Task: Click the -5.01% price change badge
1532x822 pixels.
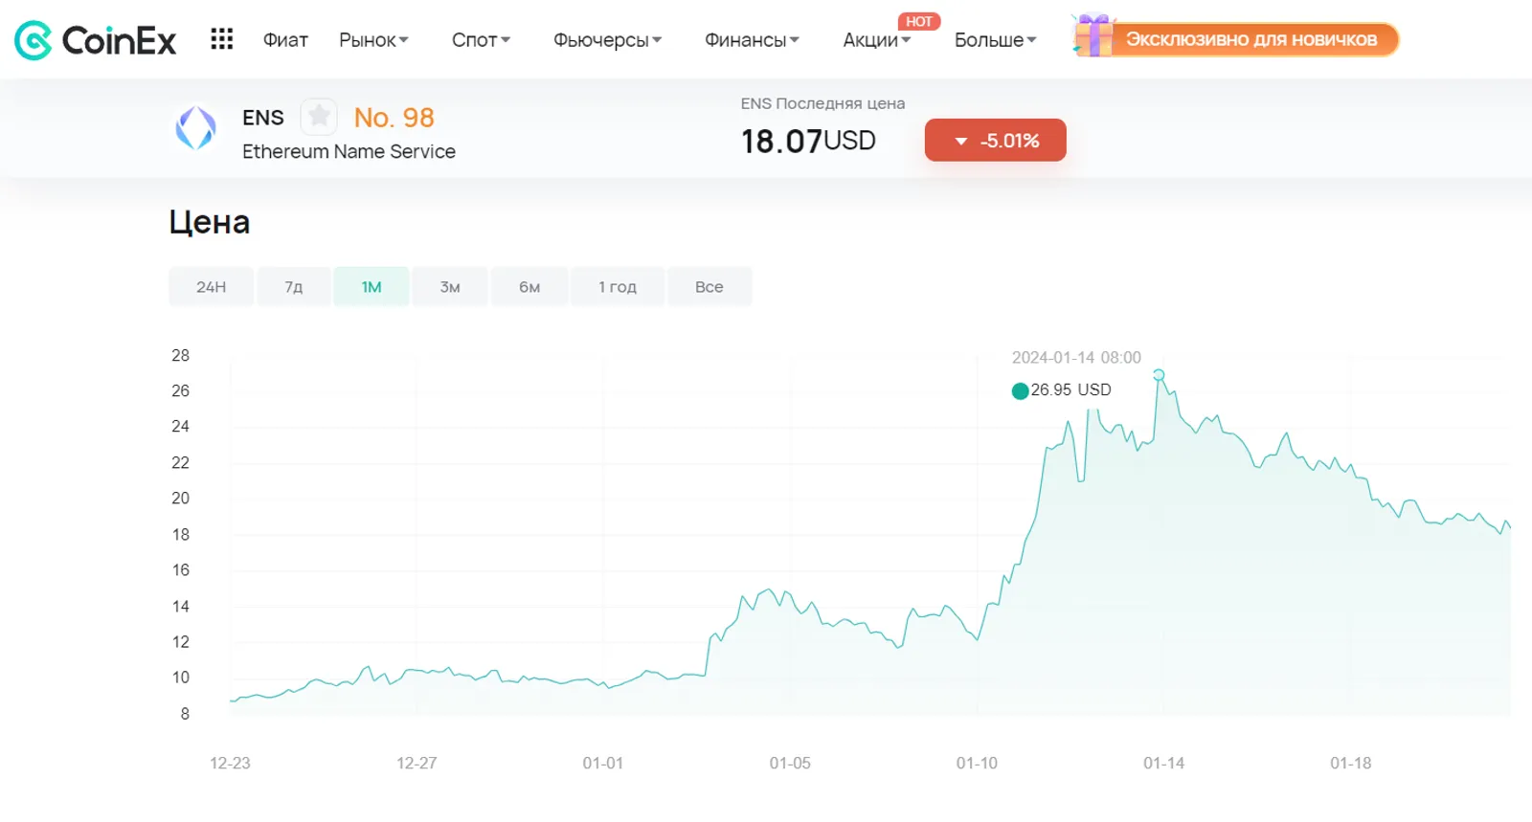Action: [996, 141]
